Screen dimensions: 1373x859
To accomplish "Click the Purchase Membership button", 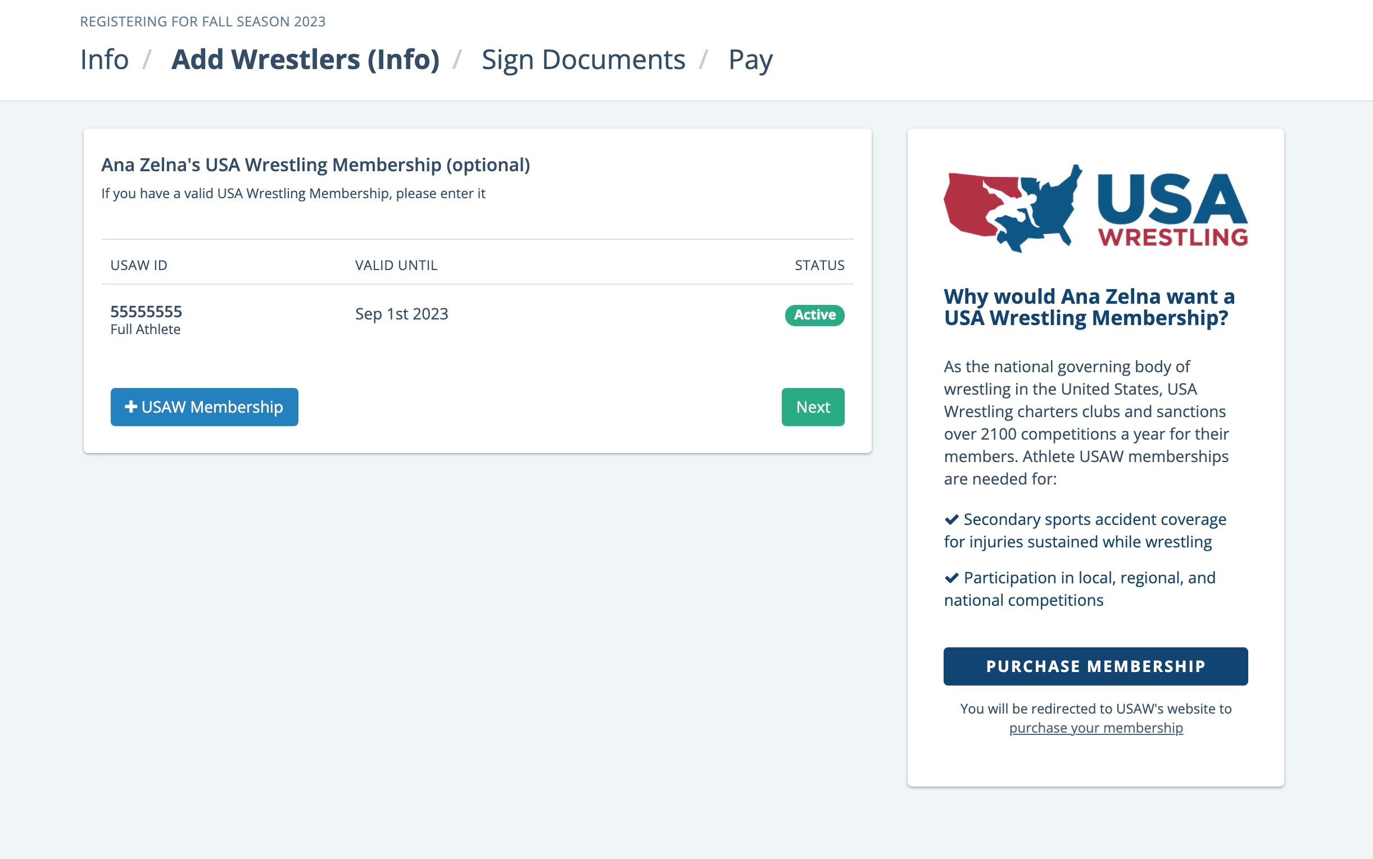I will (1095, 666).
